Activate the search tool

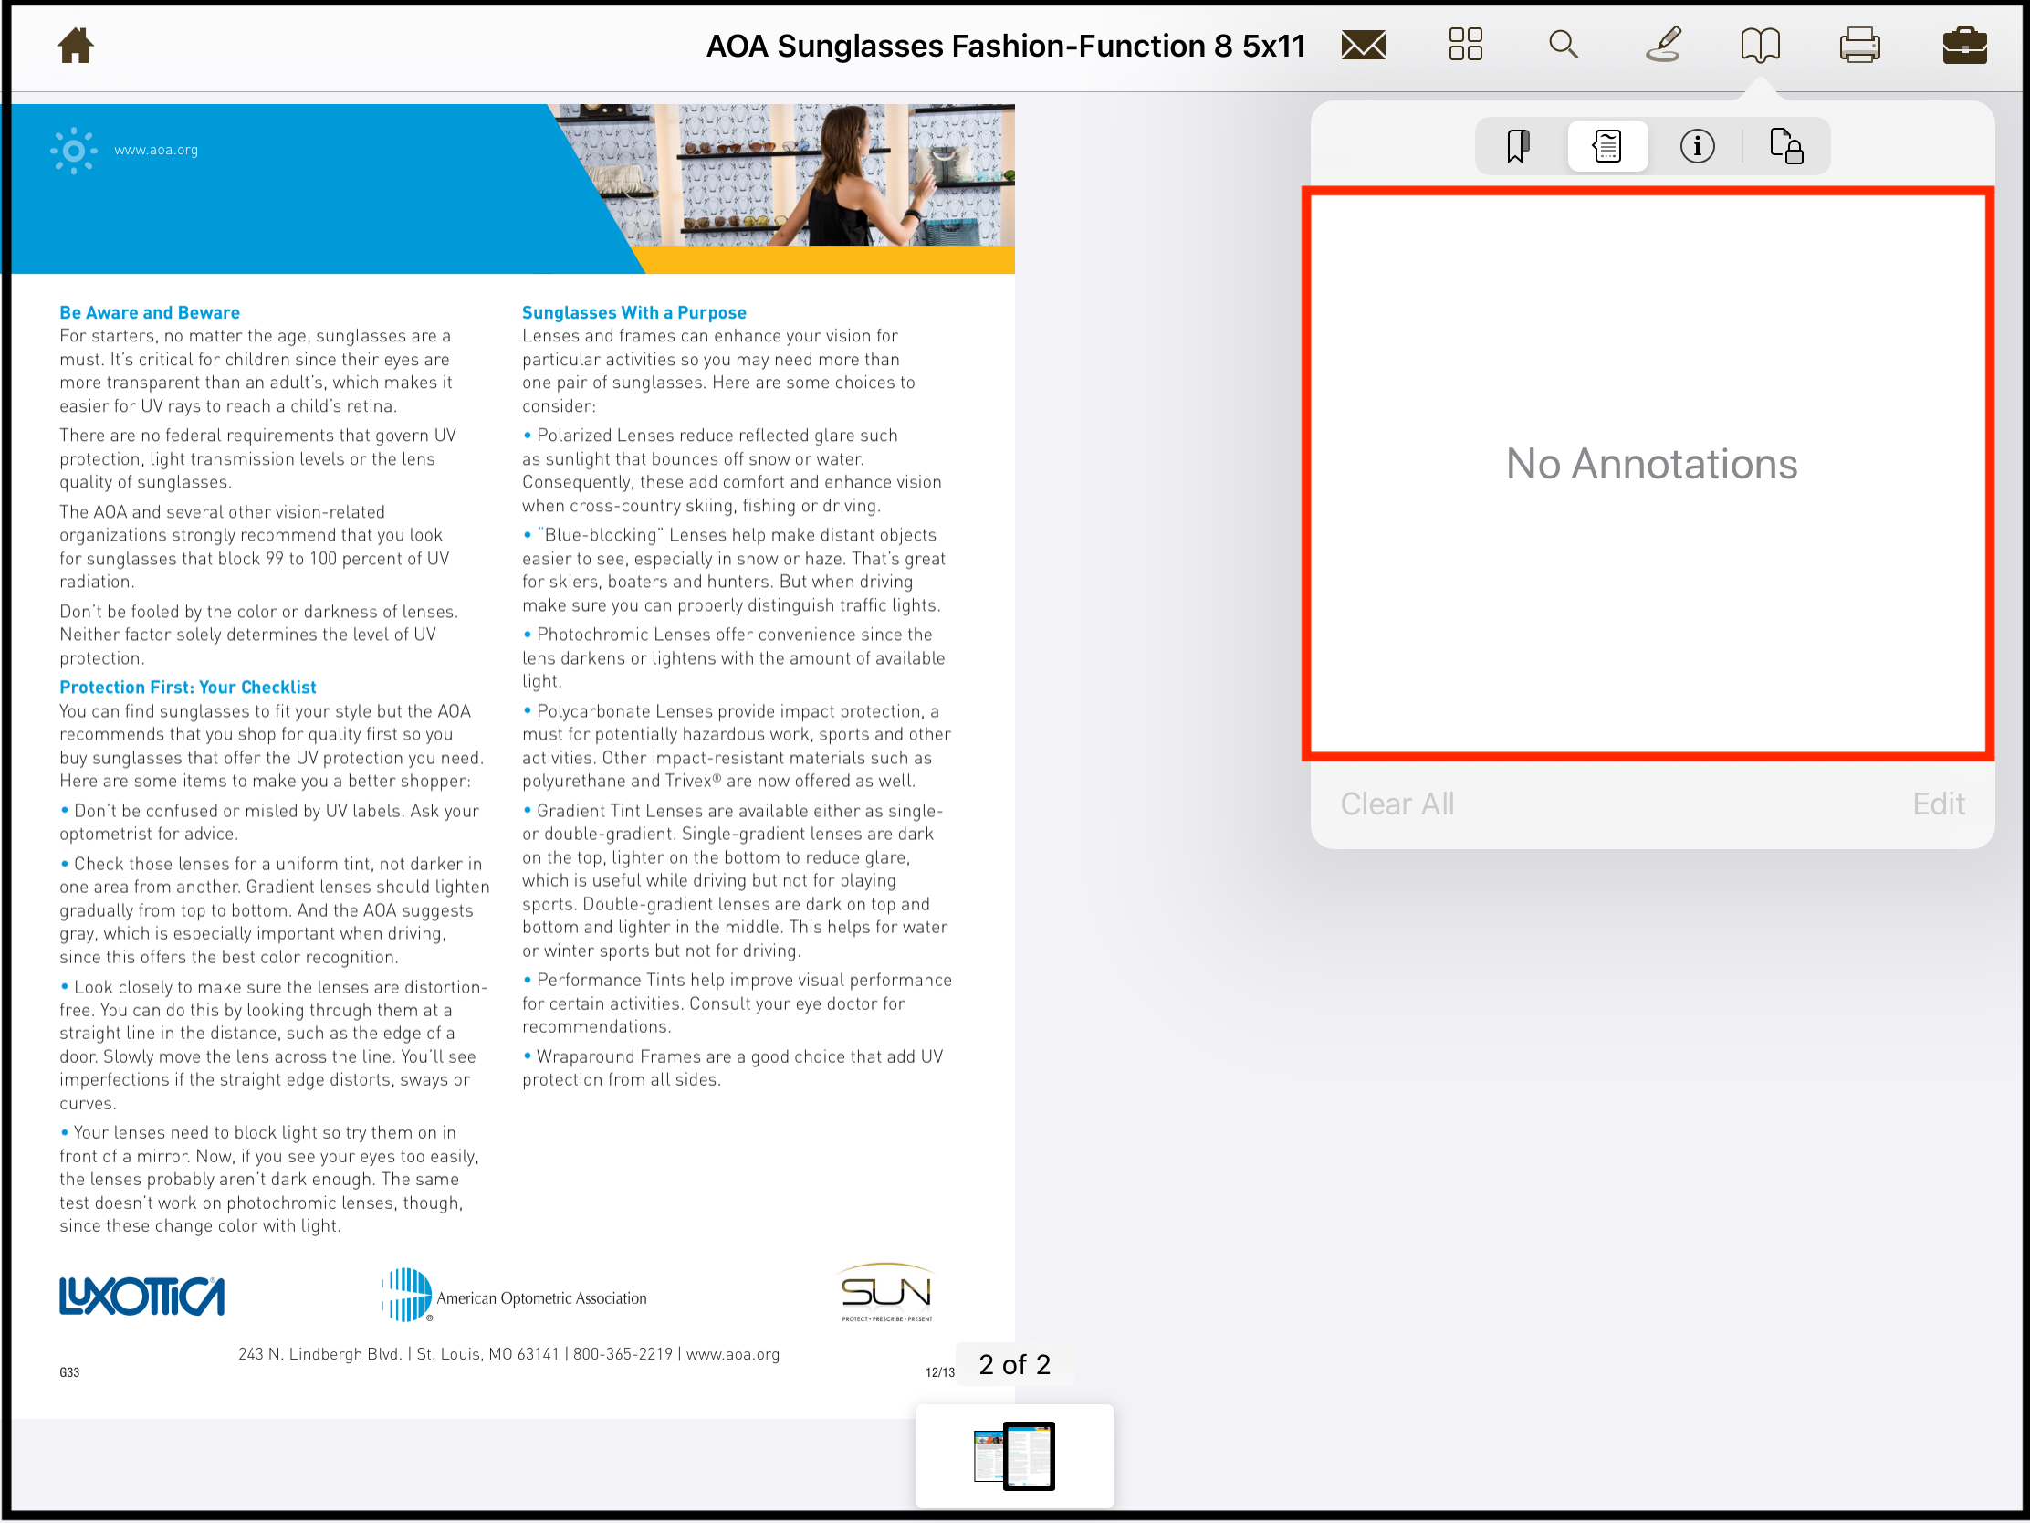coord(1564,45)
